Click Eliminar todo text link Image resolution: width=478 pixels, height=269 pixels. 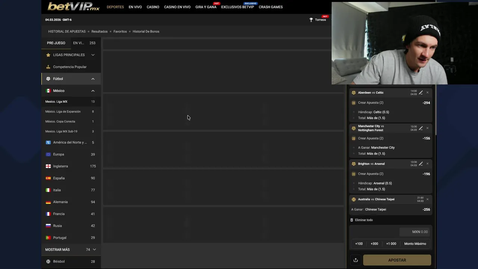click(x=364, y=220)
